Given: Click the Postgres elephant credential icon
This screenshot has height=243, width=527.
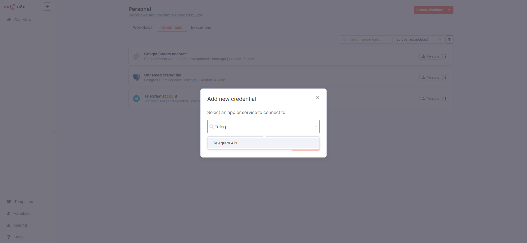Looking at the screenshot, I should (x=136, y=77).
